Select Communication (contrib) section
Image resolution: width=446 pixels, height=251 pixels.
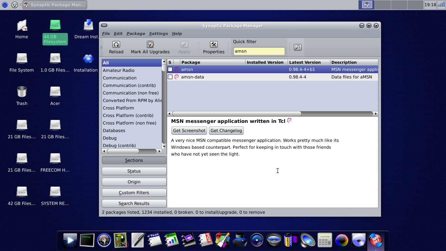[x=132, y=85]
